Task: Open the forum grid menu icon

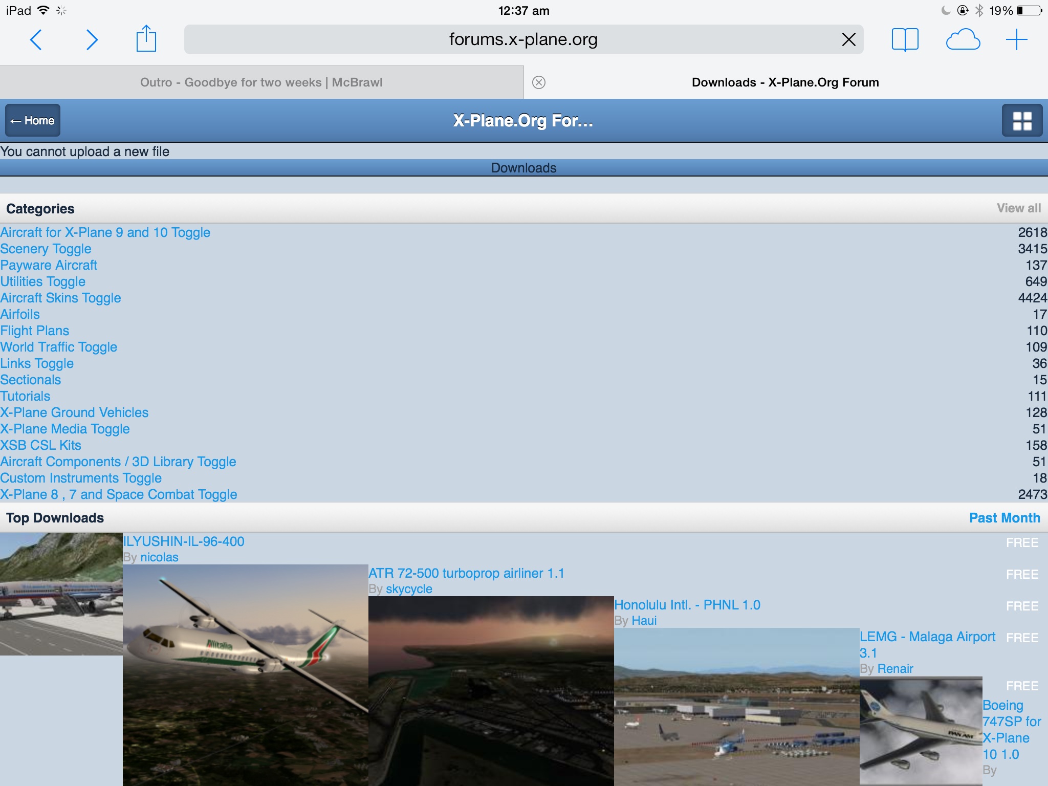Action: [x=1022, y=121]
